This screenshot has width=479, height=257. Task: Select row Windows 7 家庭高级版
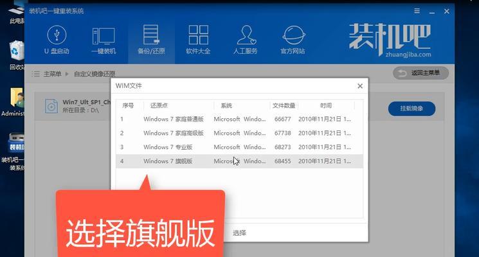(x=239, y=133)
